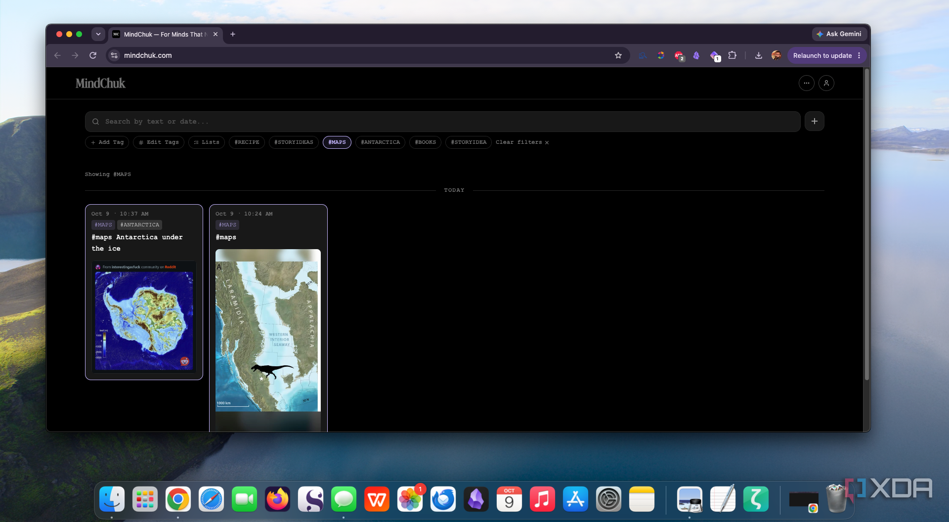Open Edit Tags
Viewport: 949px width, 522px height.
pos(159,142)
